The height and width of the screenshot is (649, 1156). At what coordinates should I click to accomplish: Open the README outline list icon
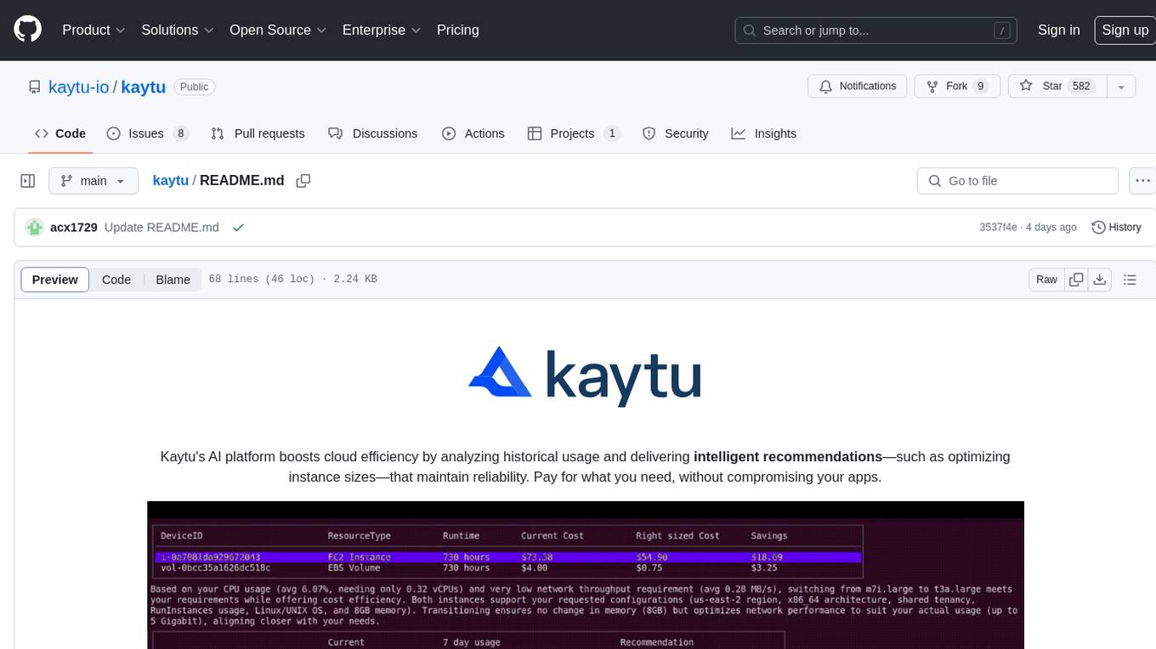pyautogui.click(x=1130, y=279)
